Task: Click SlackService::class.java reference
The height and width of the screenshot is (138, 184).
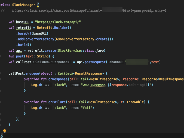Action: tap(81, 51)
